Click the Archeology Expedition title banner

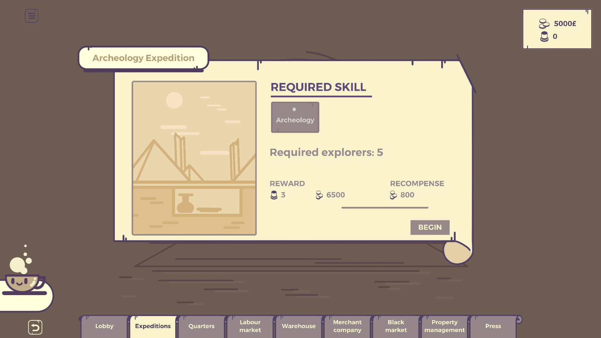143,58
